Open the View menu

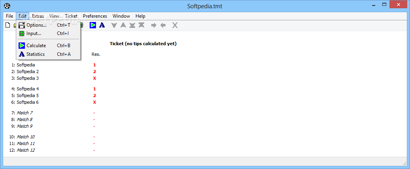tap(55, 16)
